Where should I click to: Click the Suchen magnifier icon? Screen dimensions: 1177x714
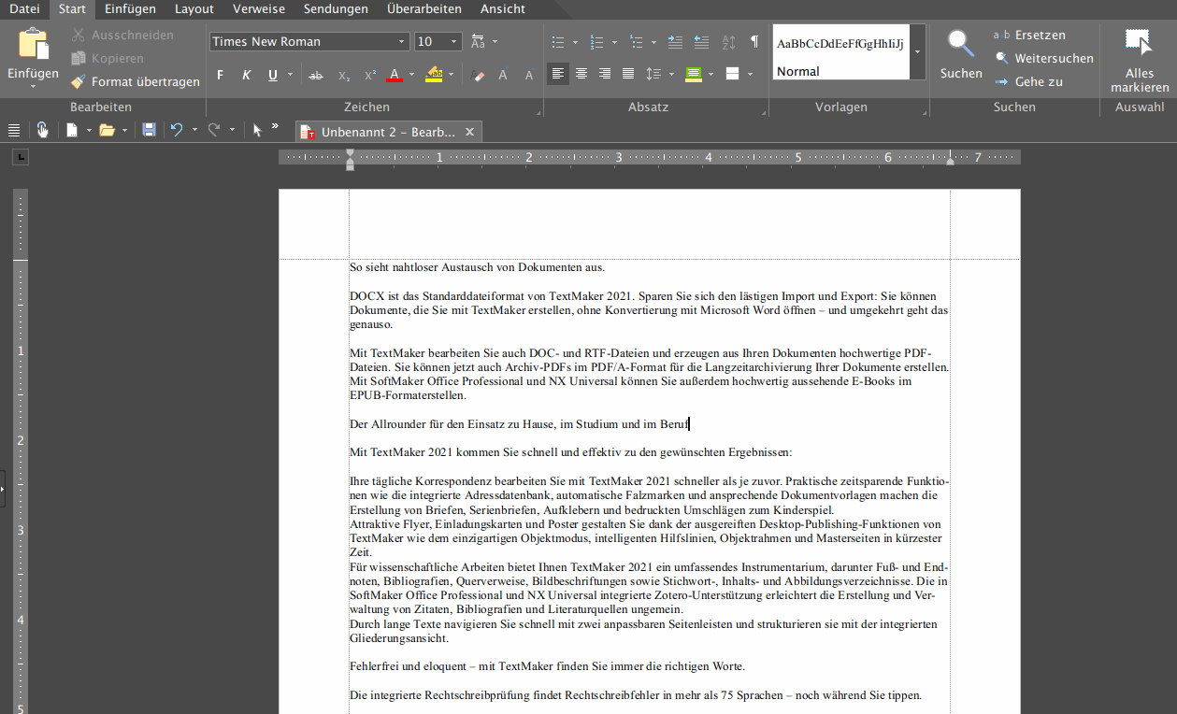click(x=961, y=43)
